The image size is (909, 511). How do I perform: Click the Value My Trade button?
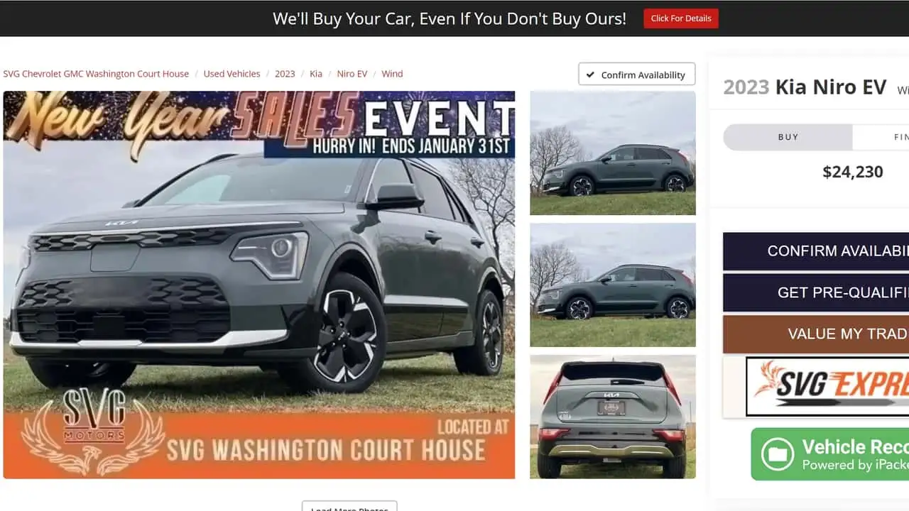[816, 334]
